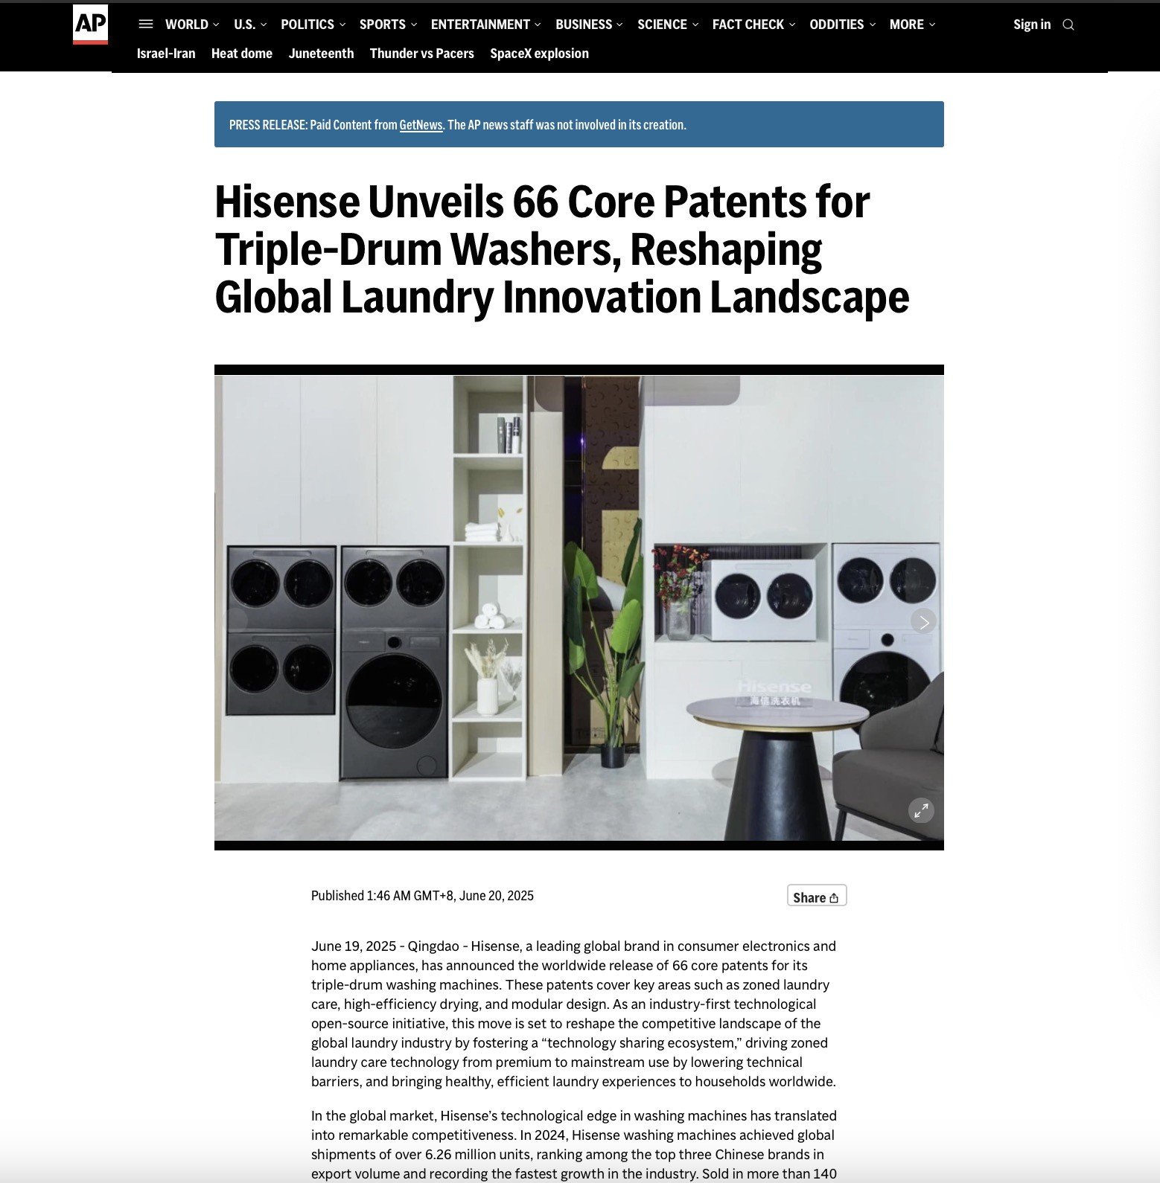Click the AP logo to go home
The width and height of the screenshot is (1160, 1183).
pos(90,25)
